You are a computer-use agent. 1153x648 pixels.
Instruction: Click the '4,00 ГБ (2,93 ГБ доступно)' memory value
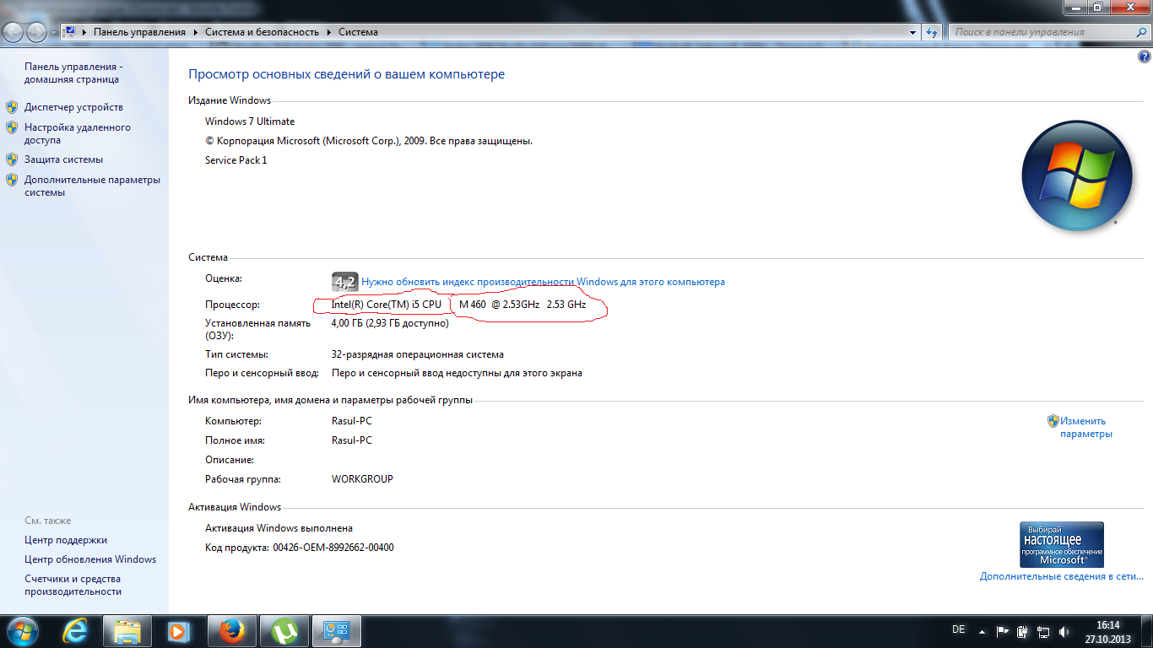[390, 323]
